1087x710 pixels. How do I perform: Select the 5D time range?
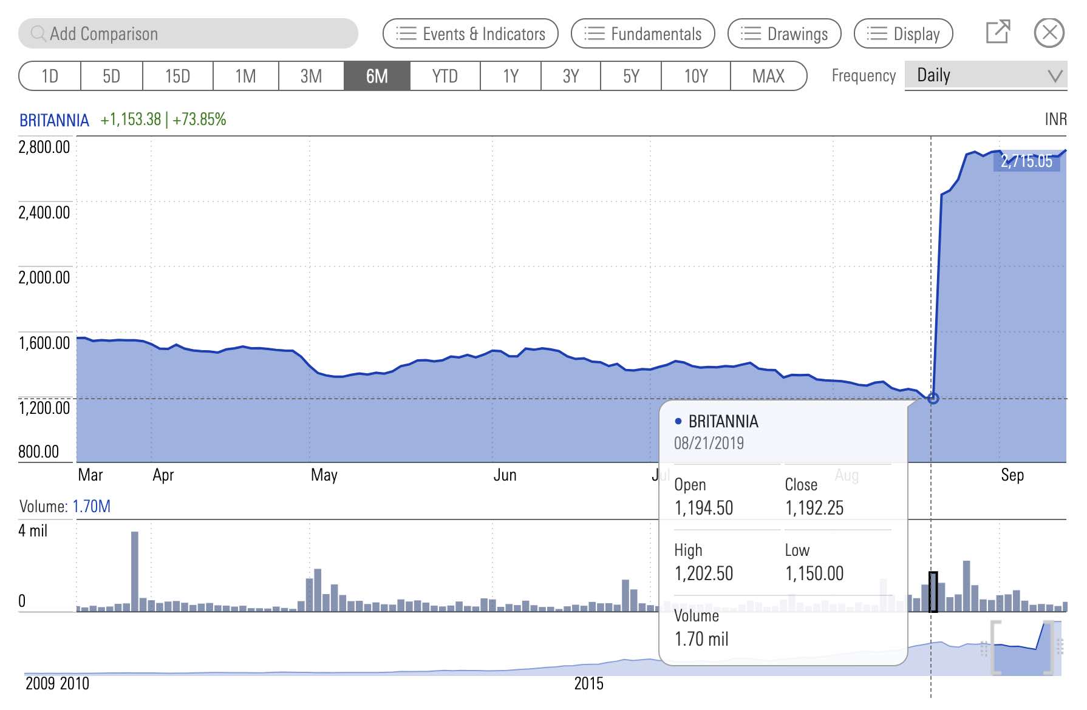point(112,76)
